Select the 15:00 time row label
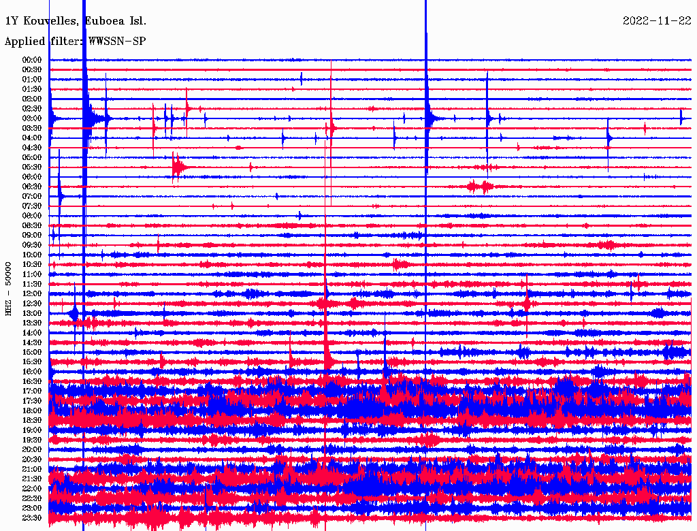 32,353
